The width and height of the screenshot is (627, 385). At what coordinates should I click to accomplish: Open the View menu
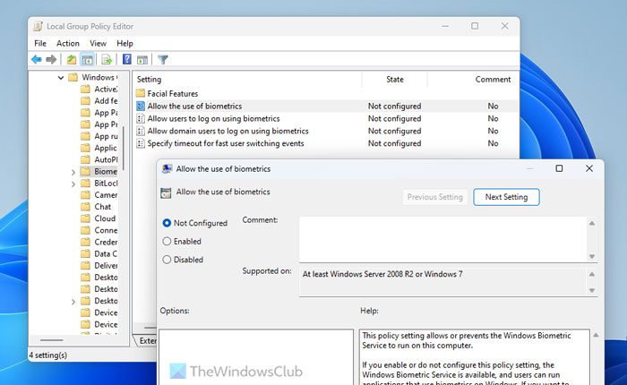click(98, 43)
